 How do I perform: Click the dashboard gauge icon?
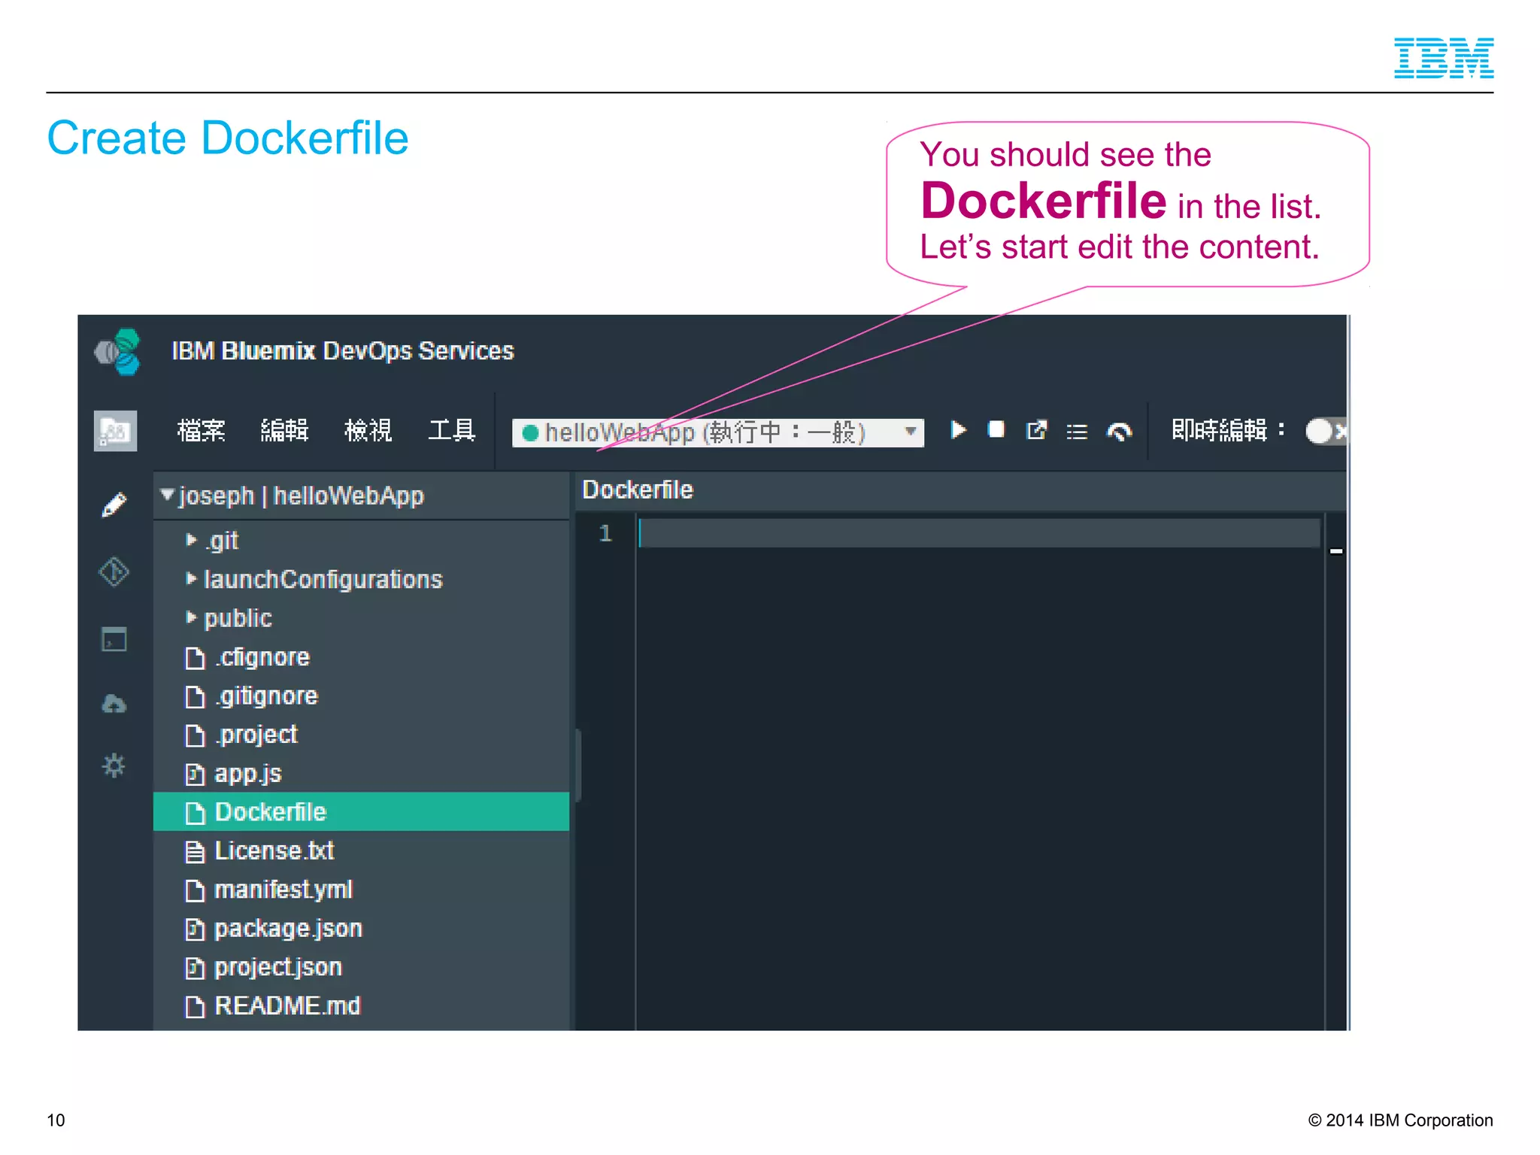1120,432
